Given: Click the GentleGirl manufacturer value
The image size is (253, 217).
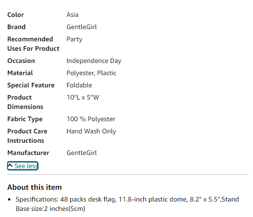Looking at the screenshot, I should (82, 153).
